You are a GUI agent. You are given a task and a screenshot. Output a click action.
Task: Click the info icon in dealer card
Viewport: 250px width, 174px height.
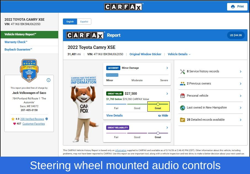click(49, 80)
